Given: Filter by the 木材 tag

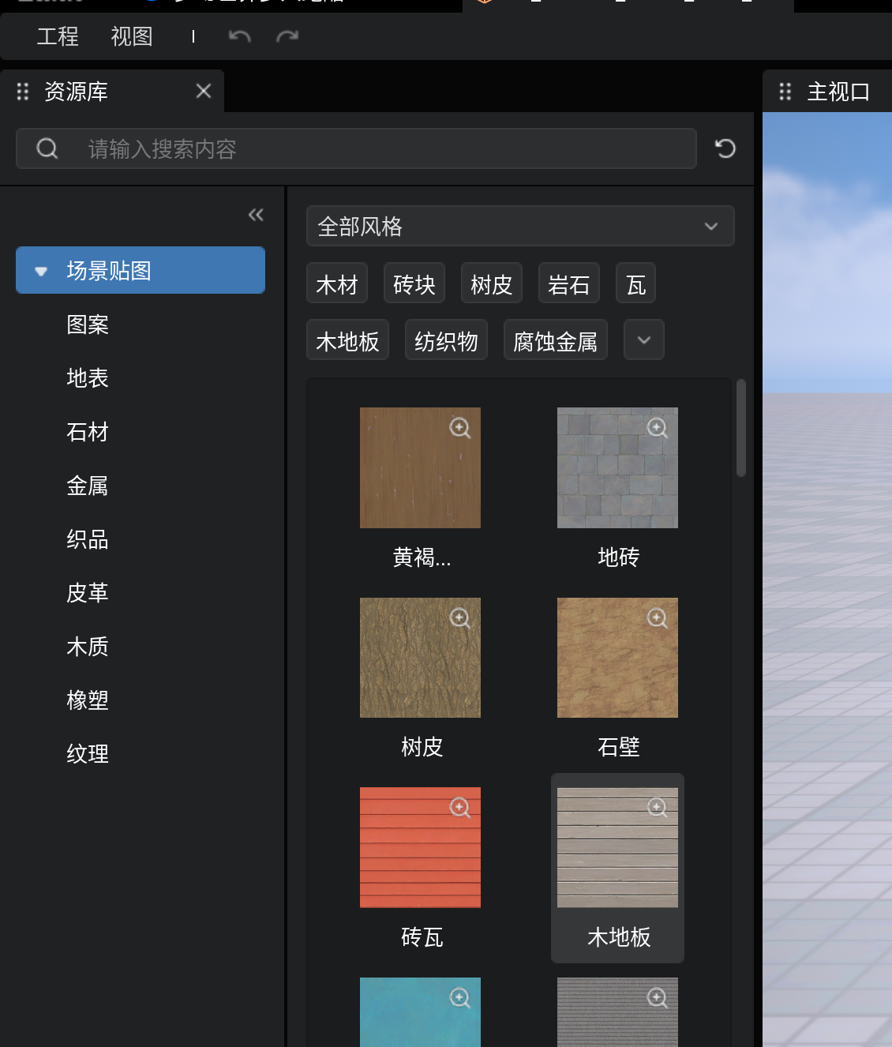Looking at the screenshot, I should point(337,283).
